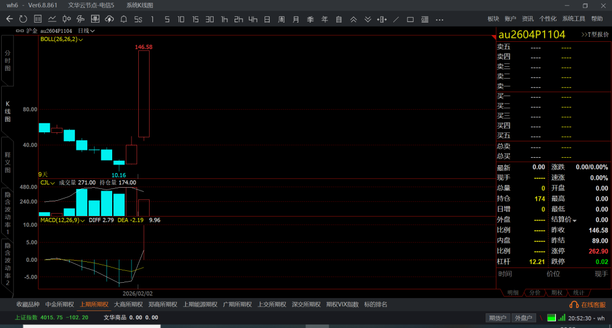Click the double down chevron icon
Screen dimensions: 612x328
tap(368, 19)
